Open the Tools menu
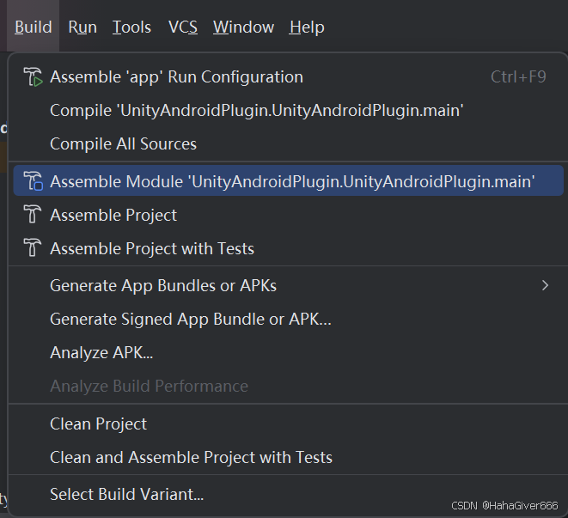 tap(131, 27)
